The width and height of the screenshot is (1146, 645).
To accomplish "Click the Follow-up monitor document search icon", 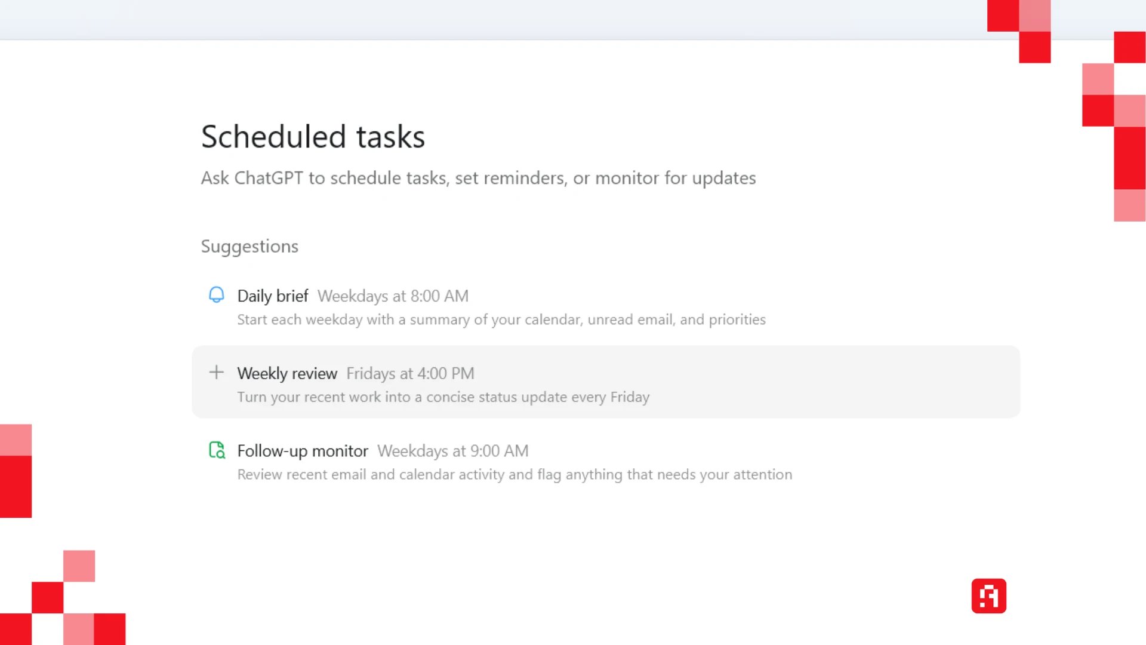I will coord(217,450).
